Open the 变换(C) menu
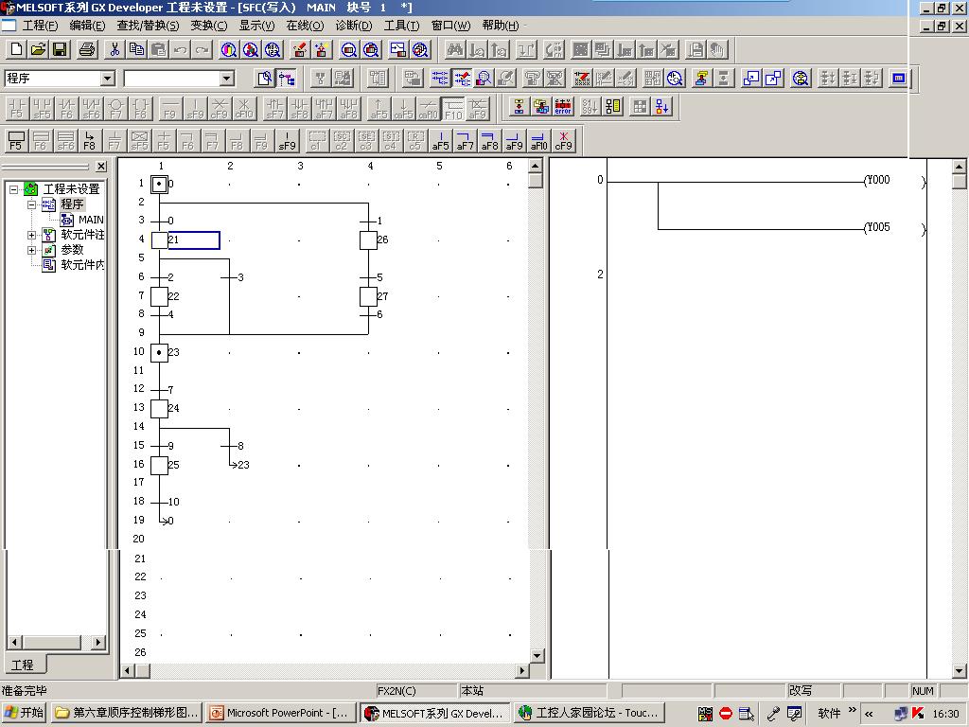This screenshot has height=727, width=969. coord(208,26)
